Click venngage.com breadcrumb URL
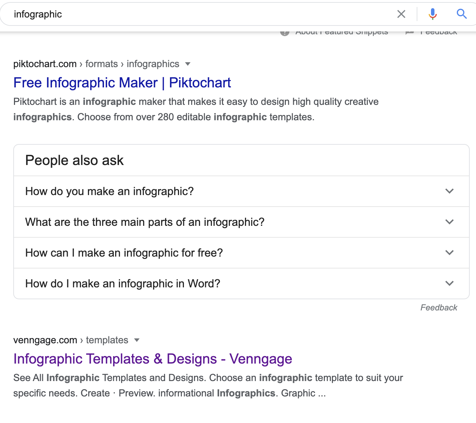Screen dimensions: 476x423 45,340
